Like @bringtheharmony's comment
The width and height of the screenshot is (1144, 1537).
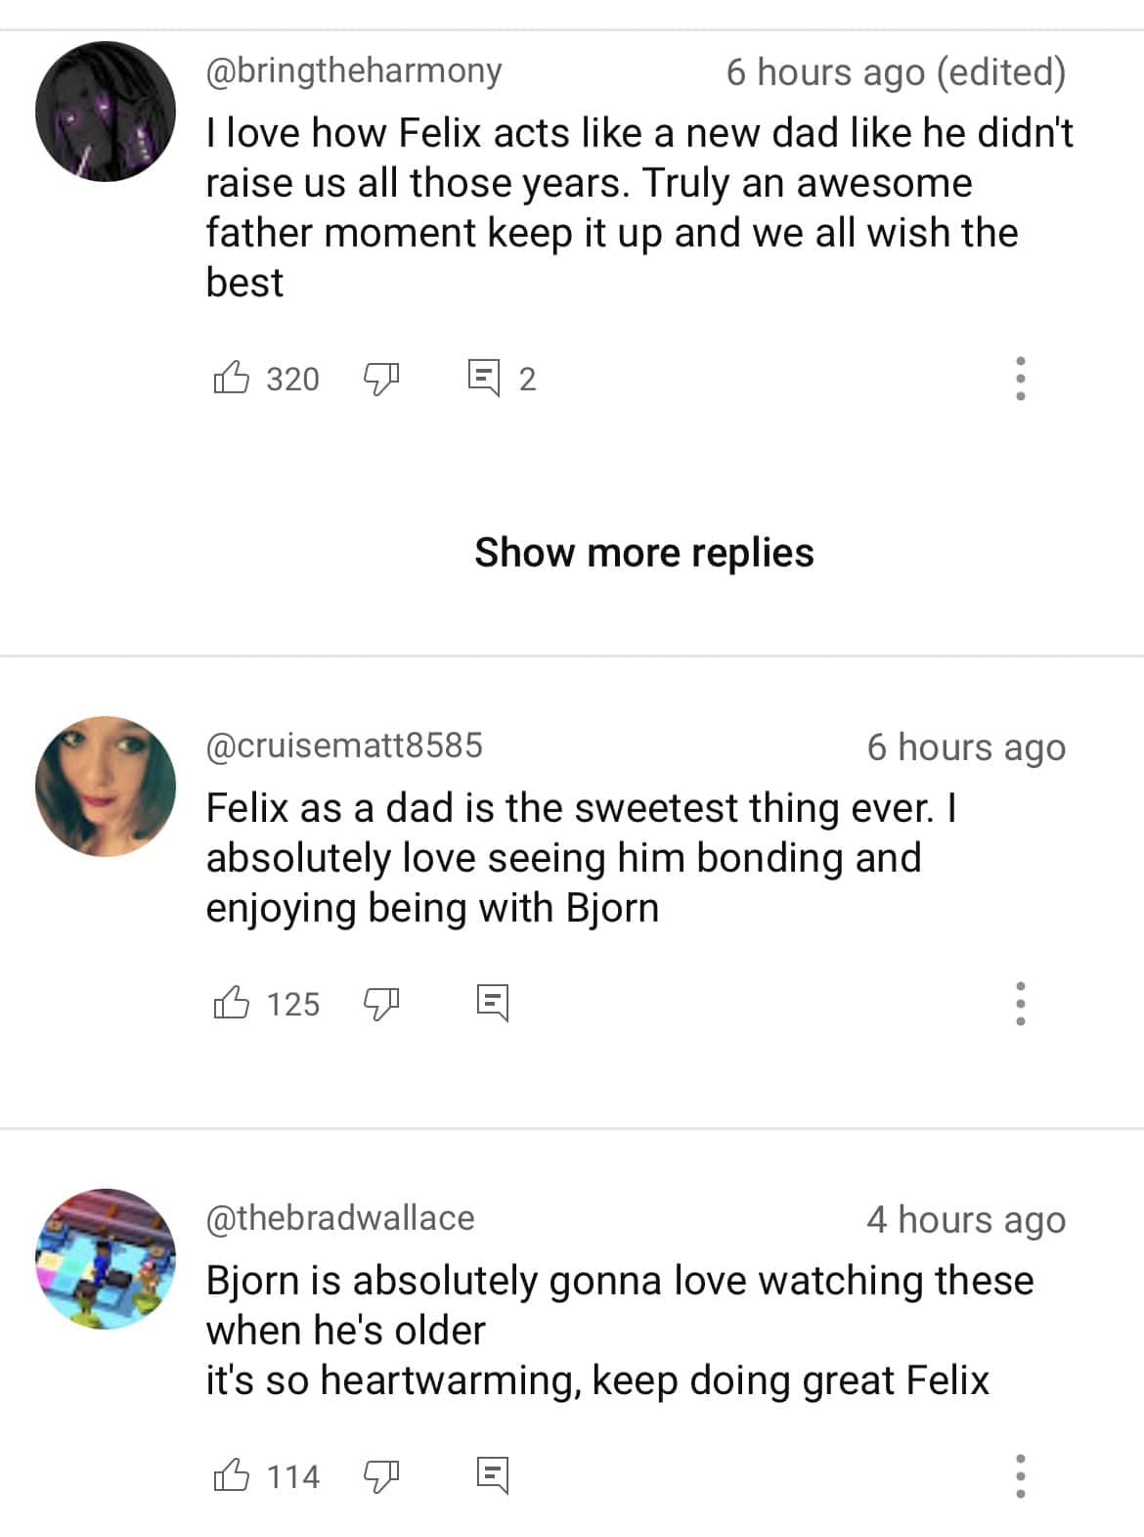pos(232,379)
